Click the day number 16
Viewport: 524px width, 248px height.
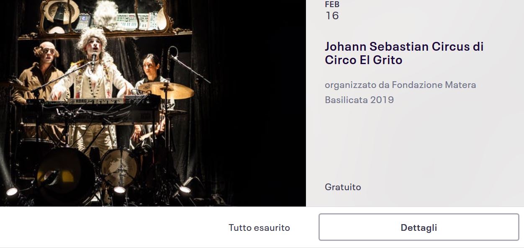(332, 15)
